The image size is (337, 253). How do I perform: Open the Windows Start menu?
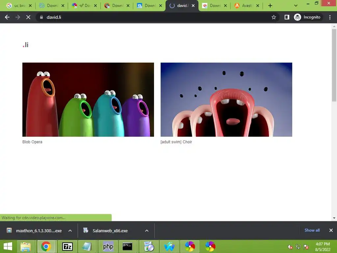pos(8,246)
